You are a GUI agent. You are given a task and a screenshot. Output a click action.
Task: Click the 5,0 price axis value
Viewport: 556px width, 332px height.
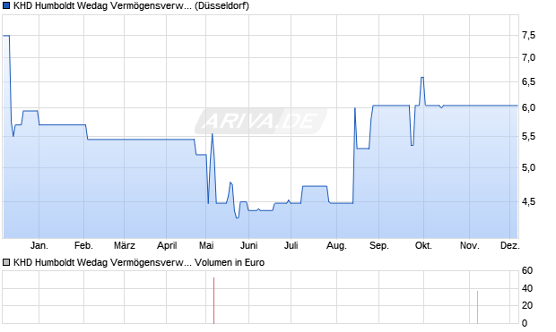pos(528,167)
